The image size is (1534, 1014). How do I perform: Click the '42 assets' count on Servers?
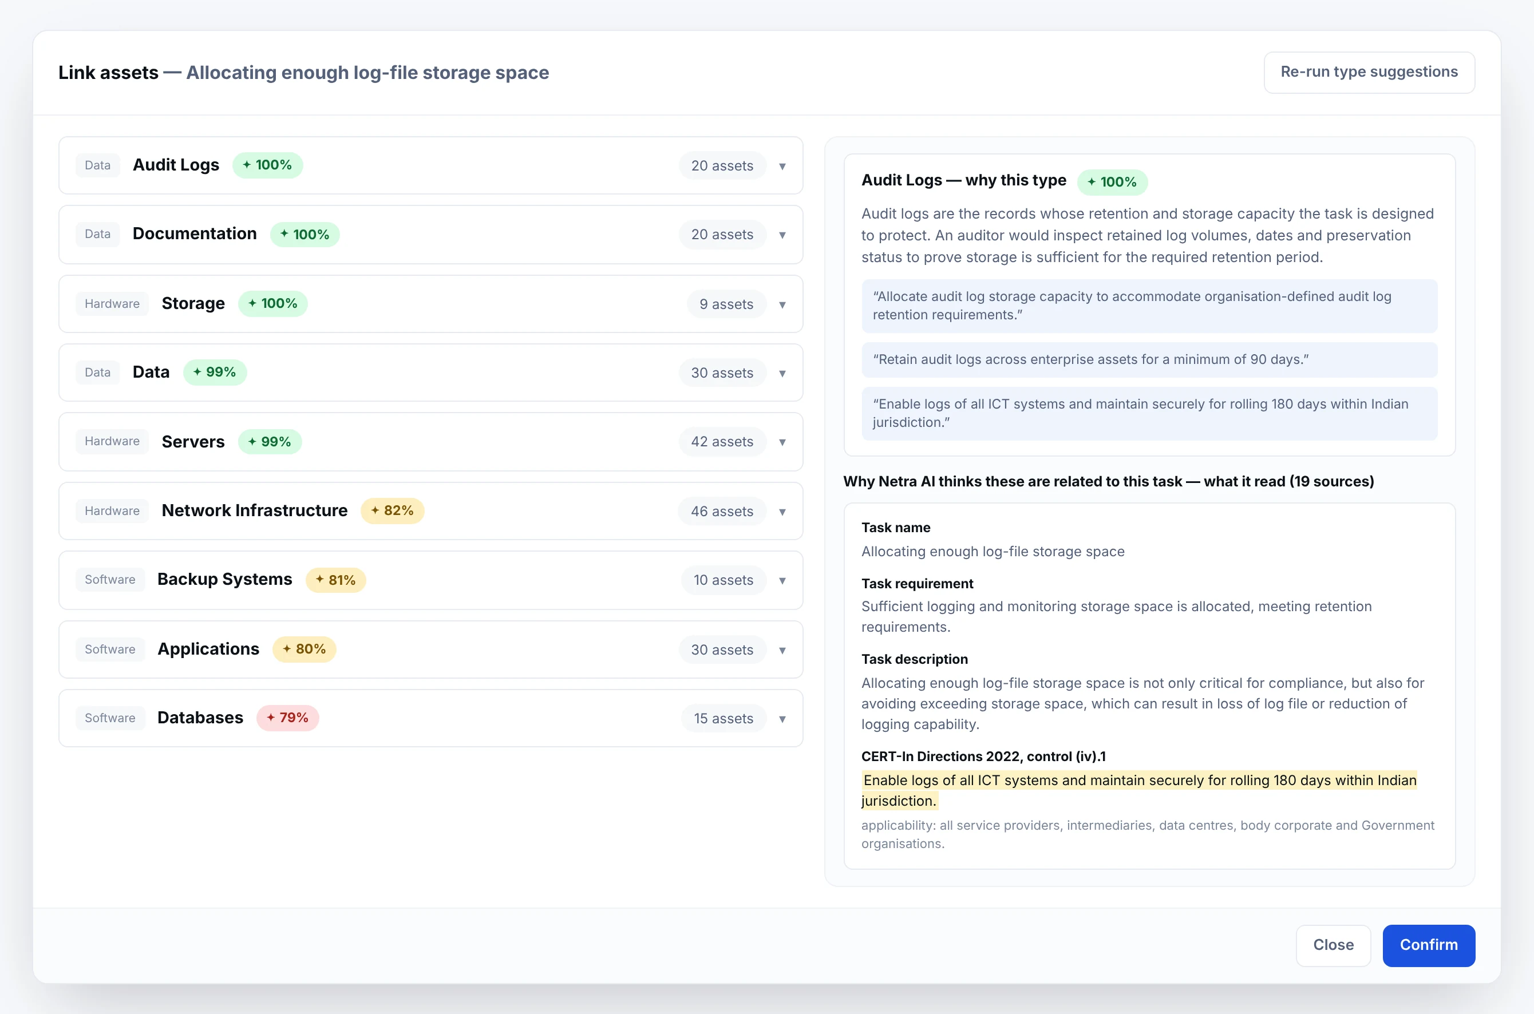pos(722,442)
